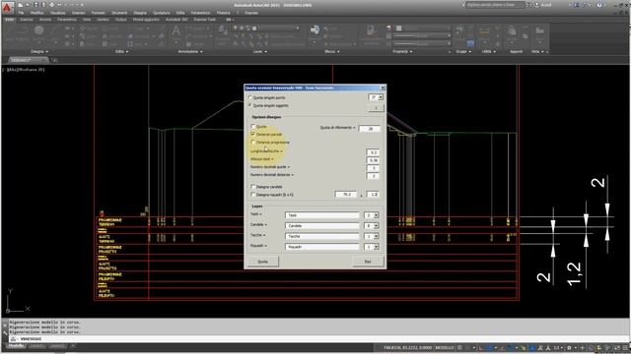
Task: Click the Esci button in dialog
Action: coord(368,262)
